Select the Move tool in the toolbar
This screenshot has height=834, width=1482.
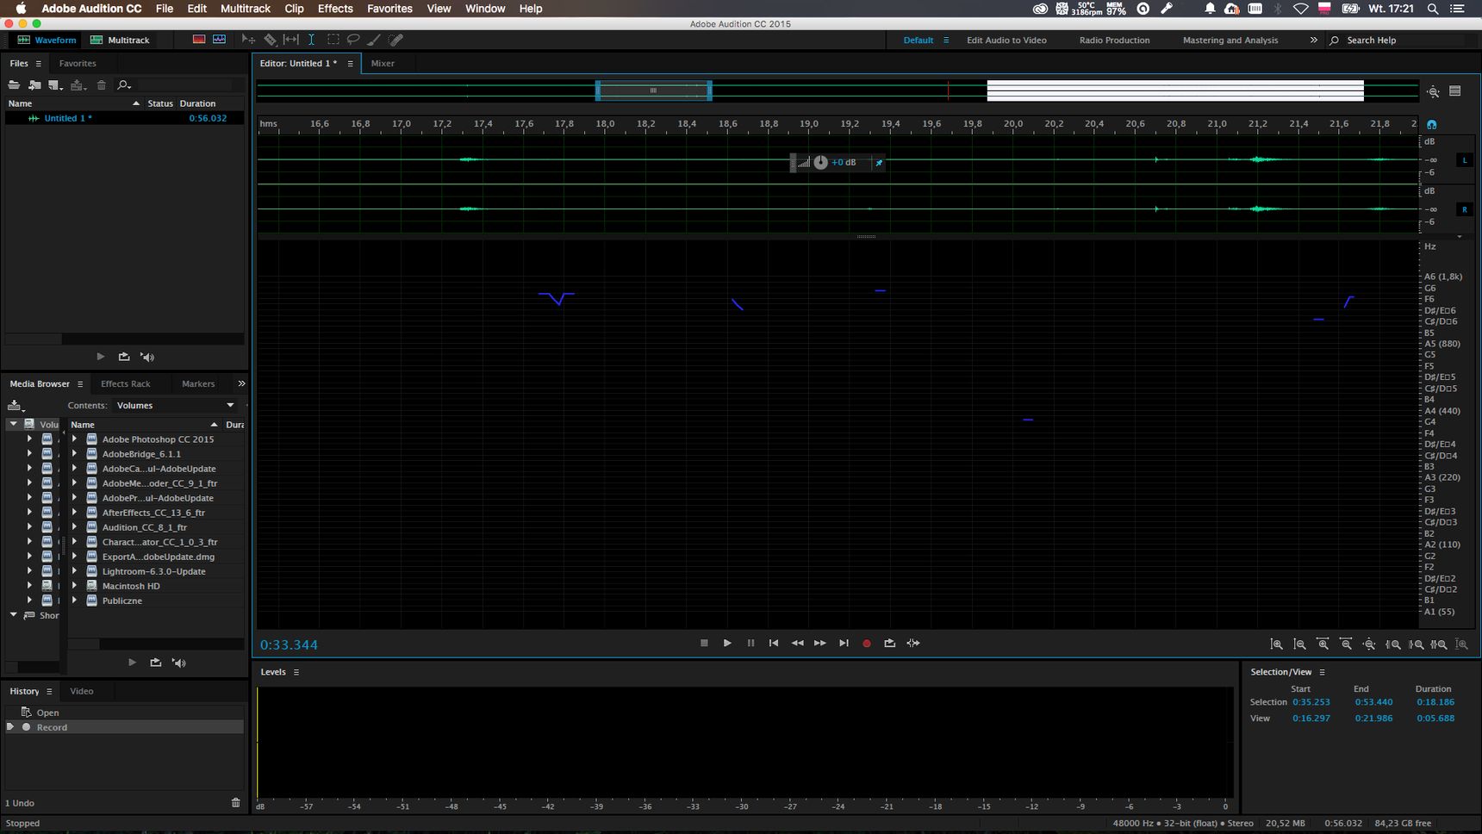click(x=248, y=40)
